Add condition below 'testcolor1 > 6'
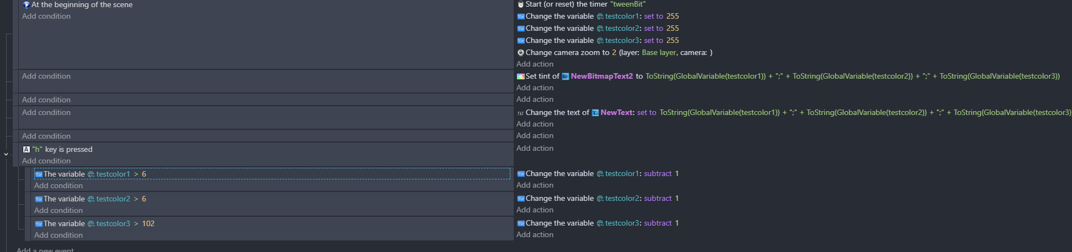The image size is (1072, 252). coord(59,186)
